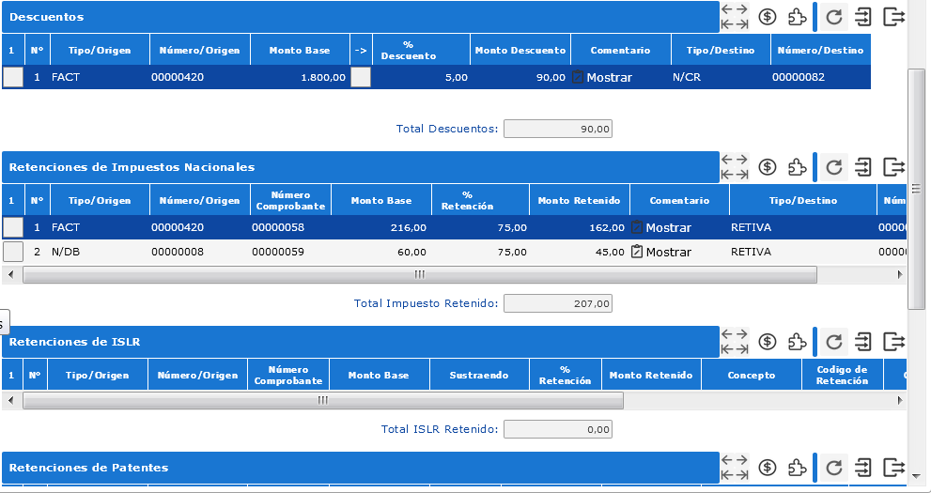
Task: Refresh the Descuentos grid
Action: click(833, 17)
